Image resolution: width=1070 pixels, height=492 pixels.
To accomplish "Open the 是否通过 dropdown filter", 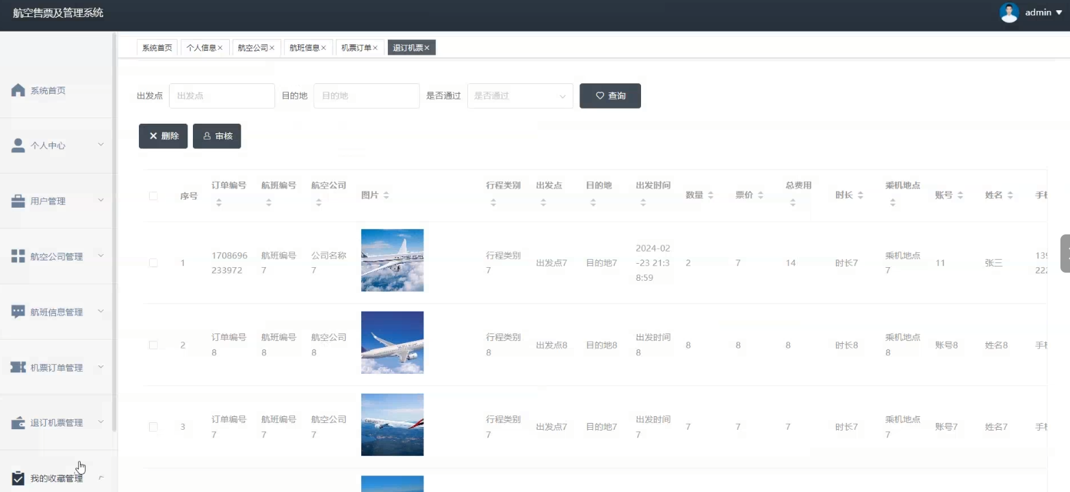I will point(520,96).
